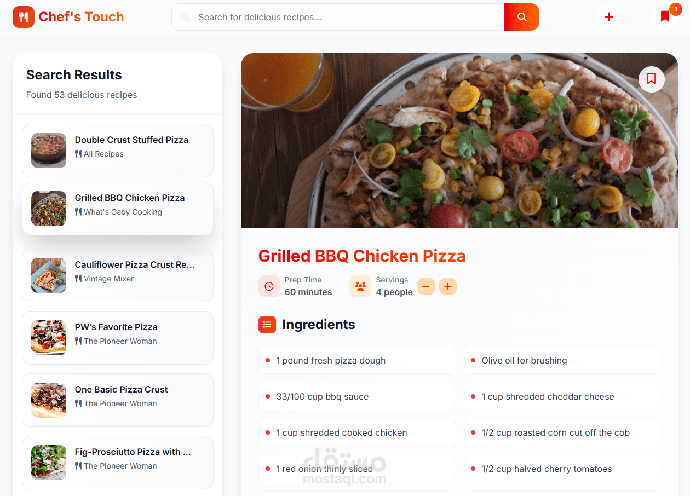690x496 pixels.
Task: Open Double Crust Stuffed Pizza result
Action: tap(118, 151)
